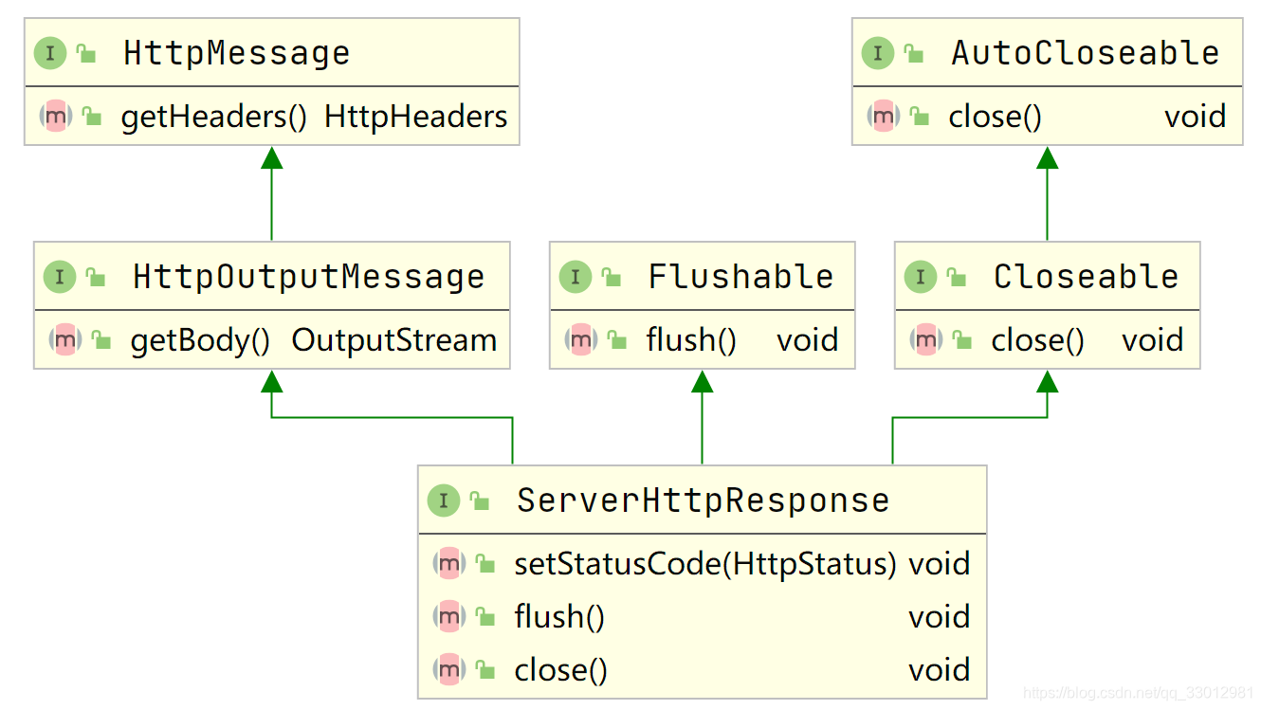Click the green lock icon next to ServerHttpResponse title
Image resolution: width=1261 pixels, height=710 pixels.
(481, 501)
